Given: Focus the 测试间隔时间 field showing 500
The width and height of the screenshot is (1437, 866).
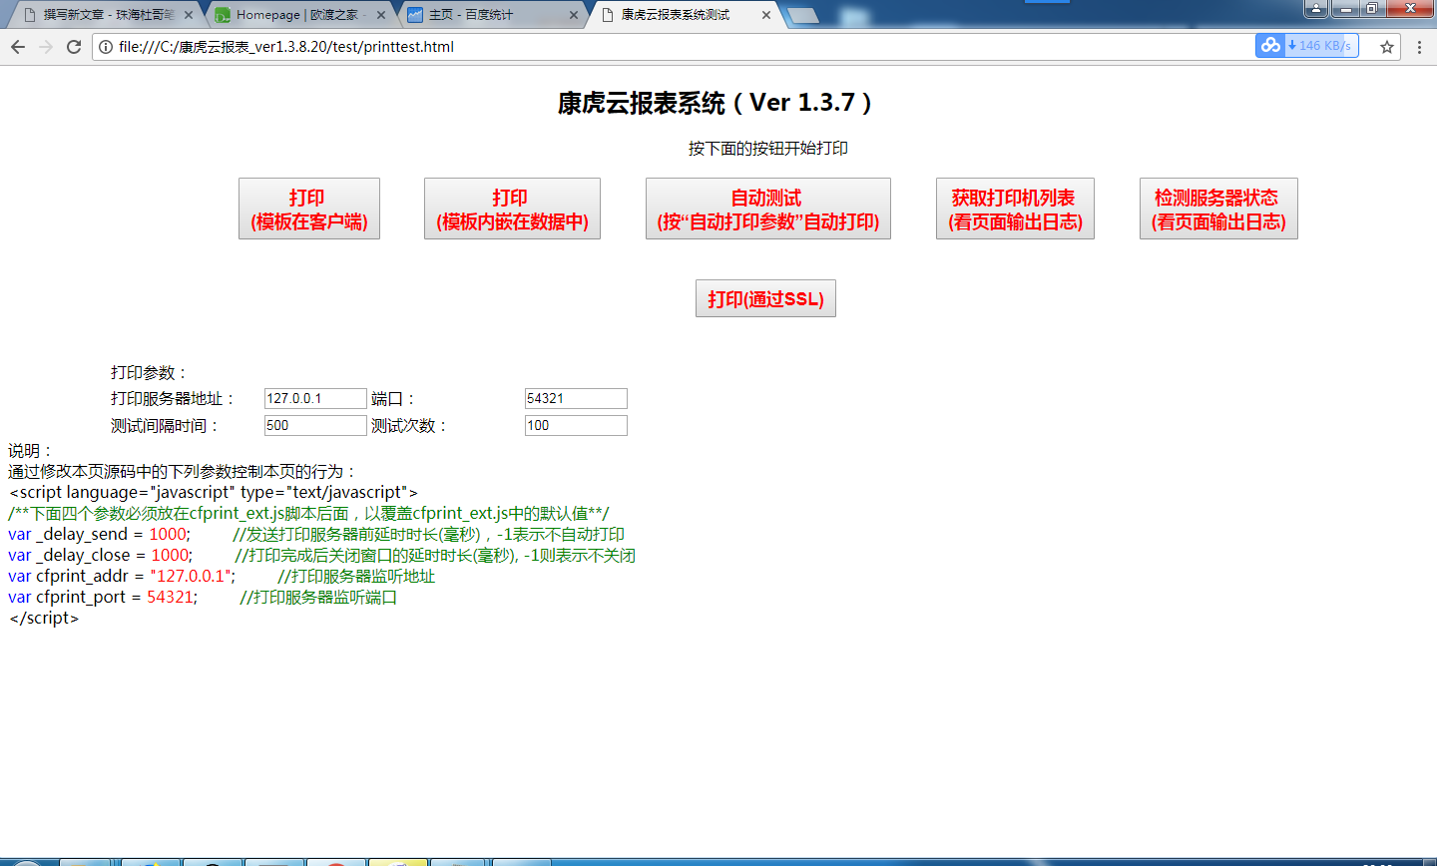Looking at the screenshot, I should 315,425.
